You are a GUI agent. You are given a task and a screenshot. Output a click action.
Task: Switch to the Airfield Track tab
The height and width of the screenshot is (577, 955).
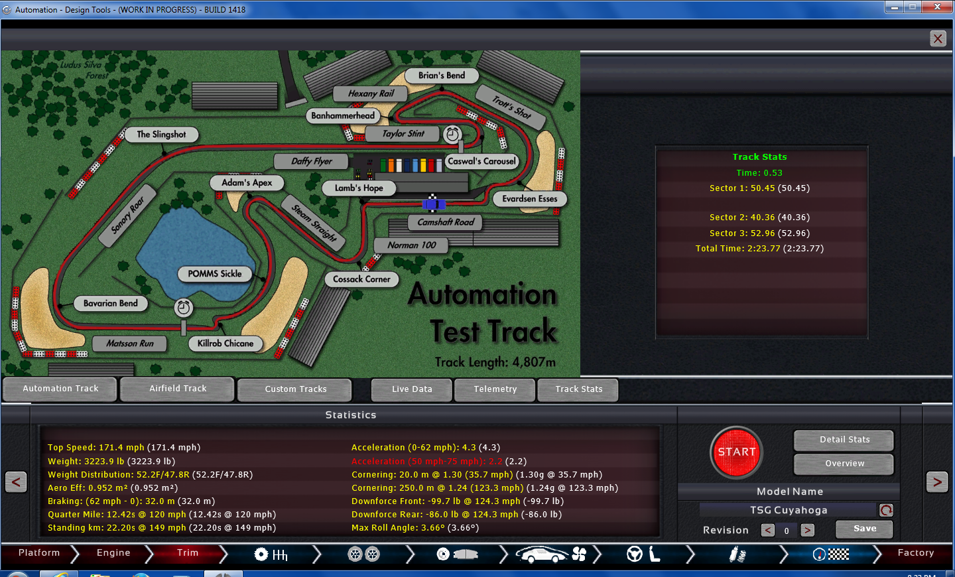click(x=178, y=389)
